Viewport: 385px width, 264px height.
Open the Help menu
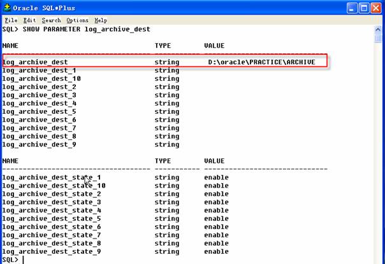point(101,20)
